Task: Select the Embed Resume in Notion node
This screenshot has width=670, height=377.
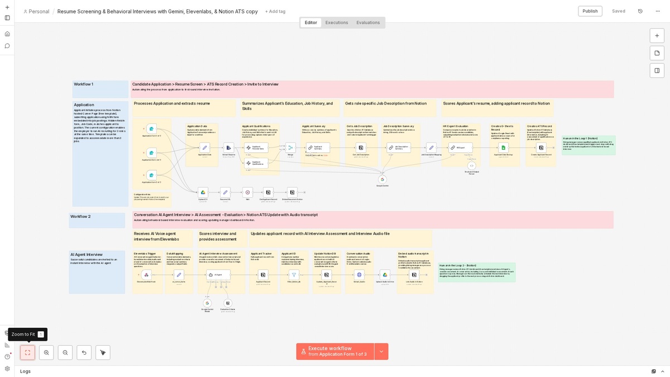Action: [292, 193]
